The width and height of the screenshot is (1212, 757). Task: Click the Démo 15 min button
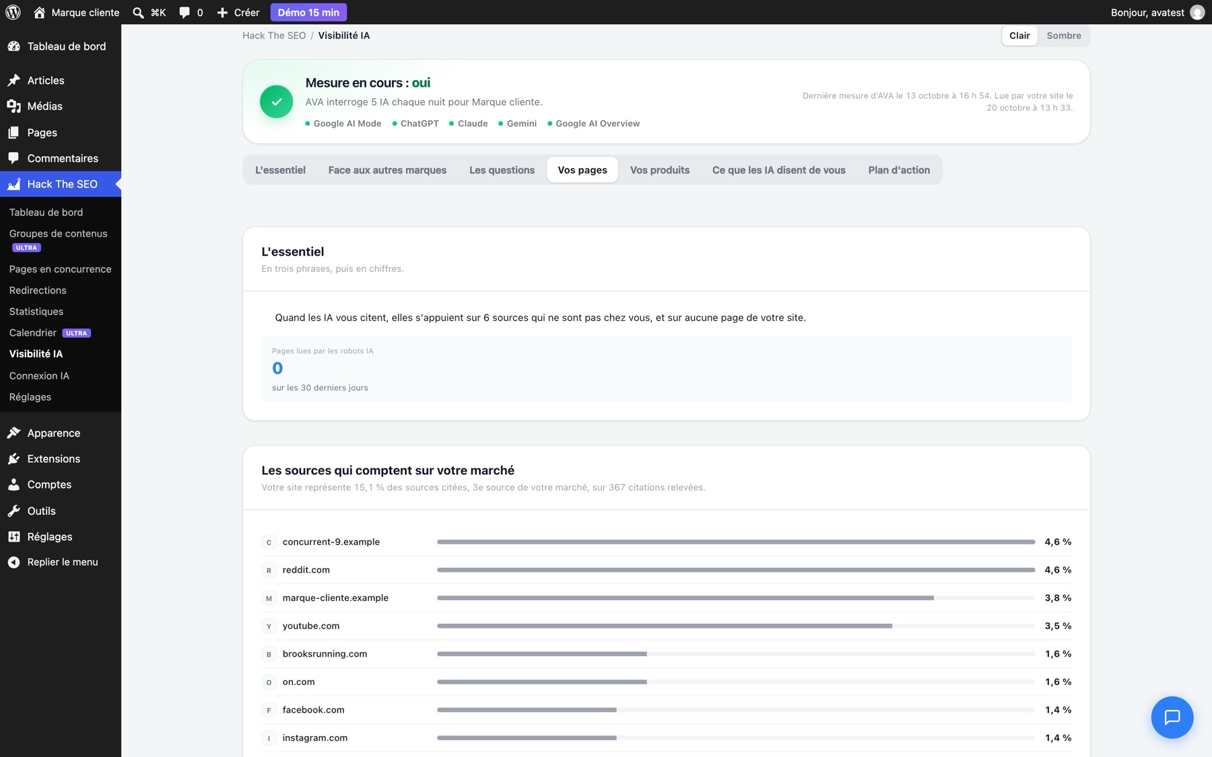308,12
